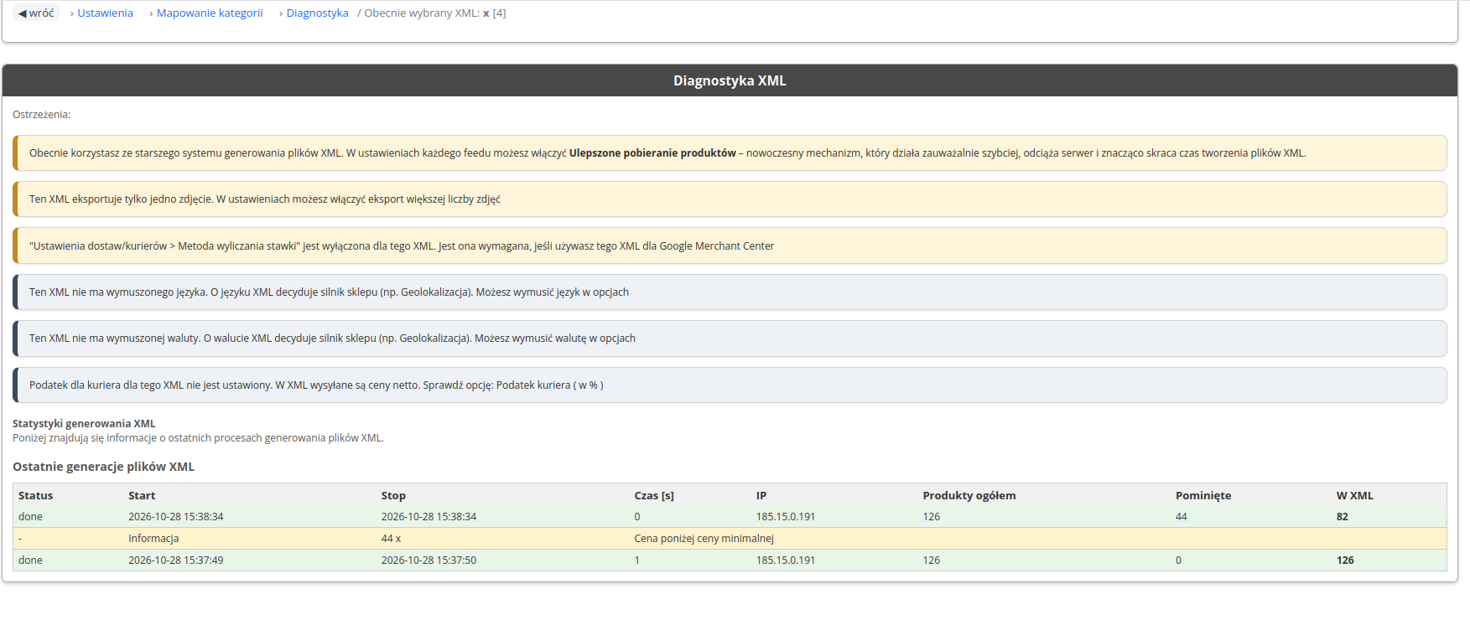Click the 'Pominięte' column header

1203,496
